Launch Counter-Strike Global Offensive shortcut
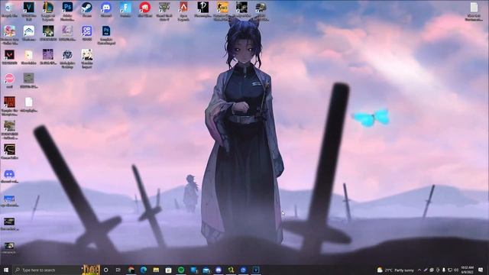The image size is (489, 275). click(x=222, y=11)
